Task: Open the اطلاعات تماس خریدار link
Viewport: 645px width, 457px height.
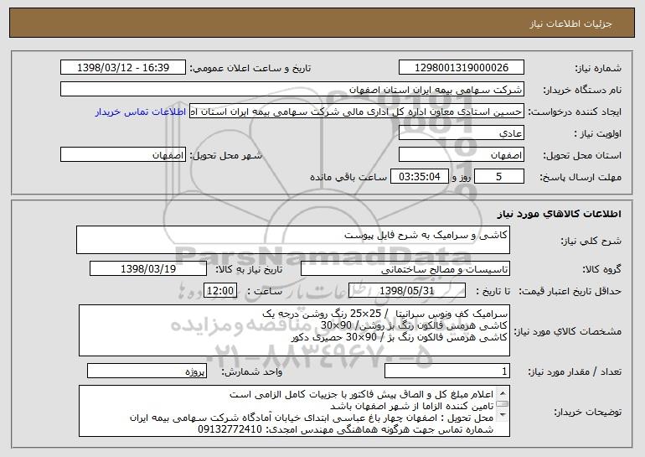Action: coord(141,112)
